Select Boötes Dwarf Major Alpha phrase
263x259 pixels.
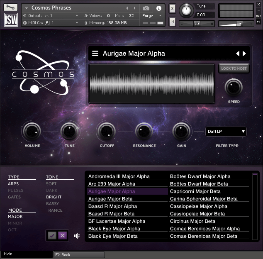point(209,176)
